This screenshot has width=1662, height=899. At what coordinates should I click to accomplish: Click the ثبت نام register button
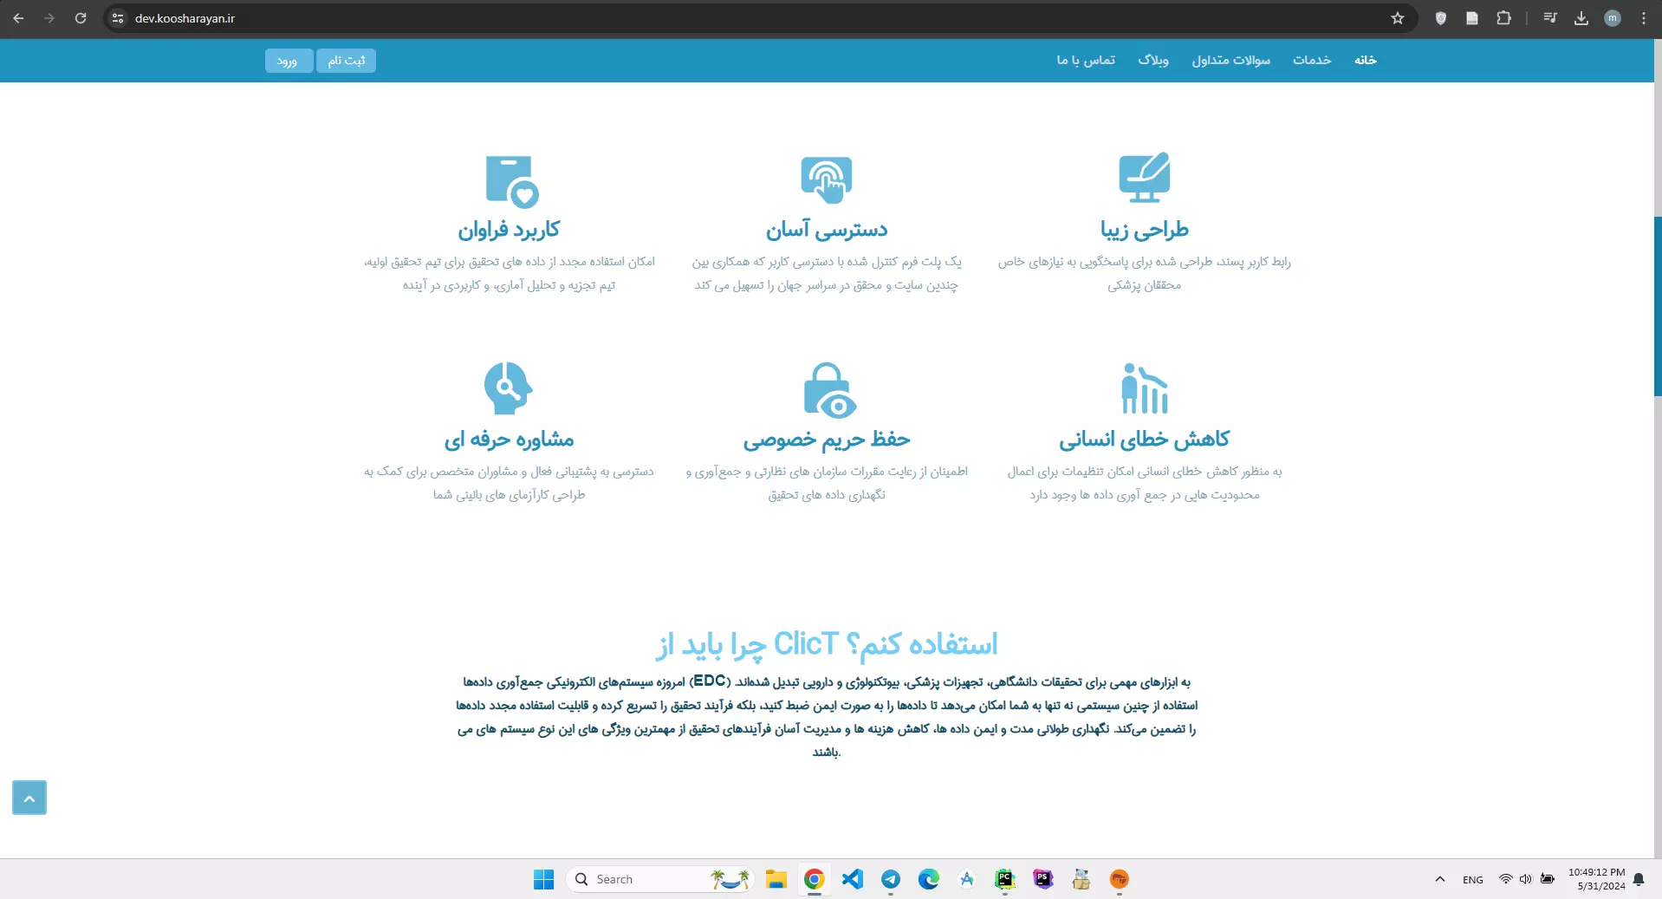[x=346, y=61]
